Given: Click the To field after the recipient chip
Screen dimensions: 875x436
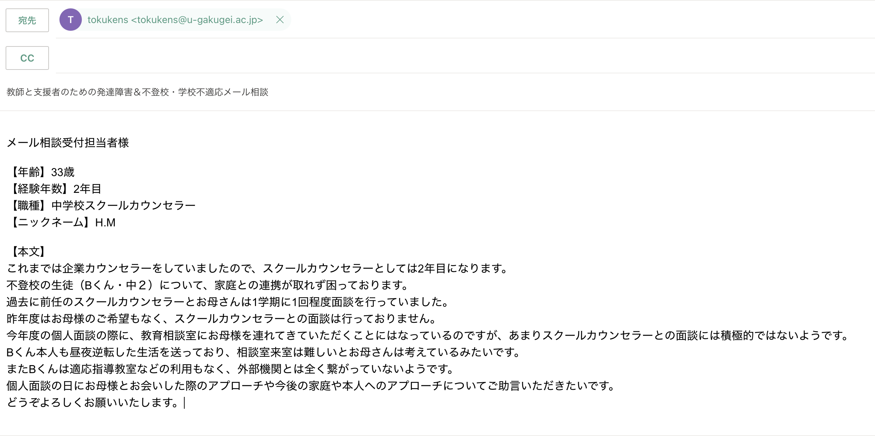Looking at the screenshot, I should pyautogui.click(x=560, y=20).
